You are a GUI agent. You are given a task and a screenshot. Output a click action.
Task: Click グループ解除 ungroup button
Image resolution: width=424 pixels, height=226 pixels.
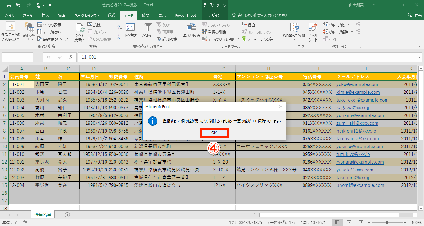(x=336, y=32)
